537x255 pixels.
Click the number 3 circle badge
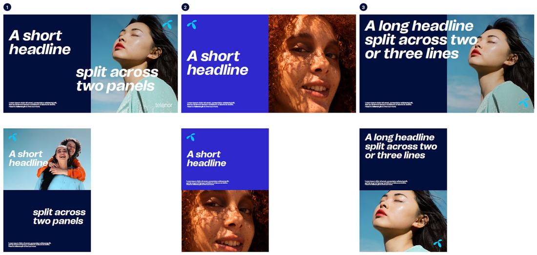(x=363, y=7)
